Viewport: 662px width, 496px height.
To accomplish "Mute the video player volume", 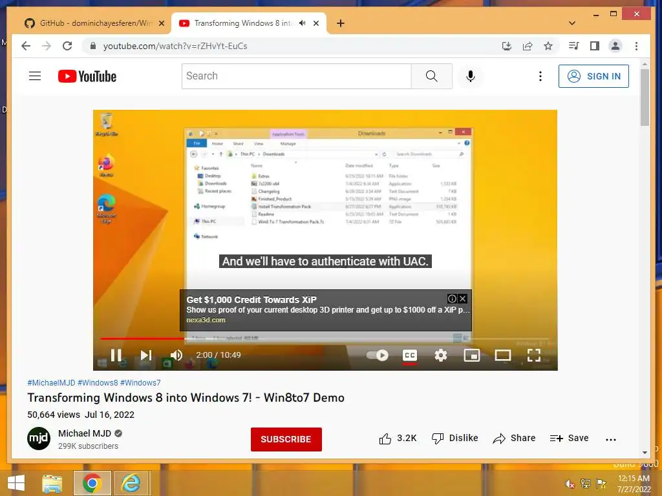I will coord(176,355).
